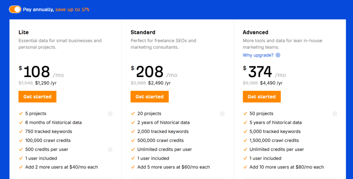Click the video icon beside 500 credits per user

pos(110,149)
